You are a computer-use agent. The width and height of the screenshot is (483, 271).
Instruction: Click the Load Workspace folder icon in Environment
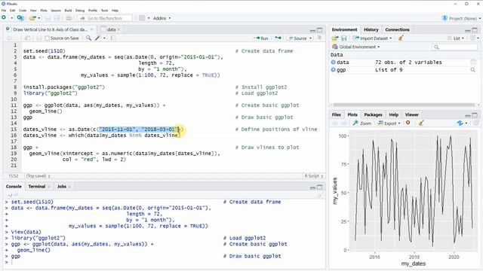pyautogui.click(x=335, y=38)
